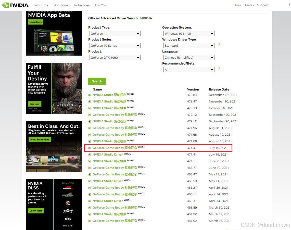Open the Products menu

point(41,5)
